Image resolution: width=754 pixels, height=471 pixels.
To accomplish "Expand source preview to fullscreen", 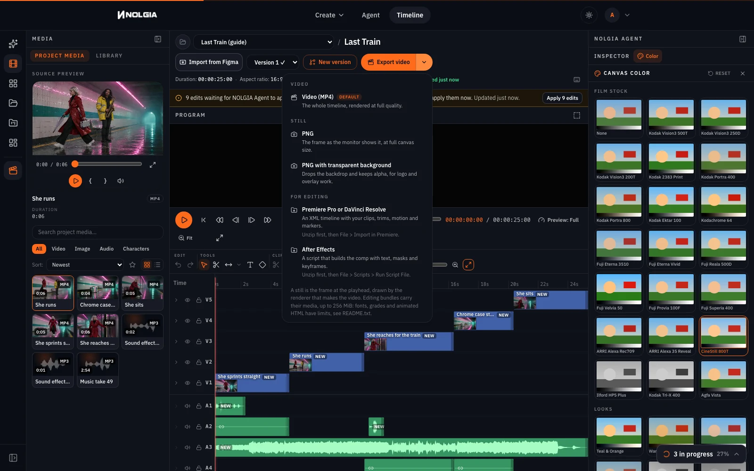I will coord(153,165).
